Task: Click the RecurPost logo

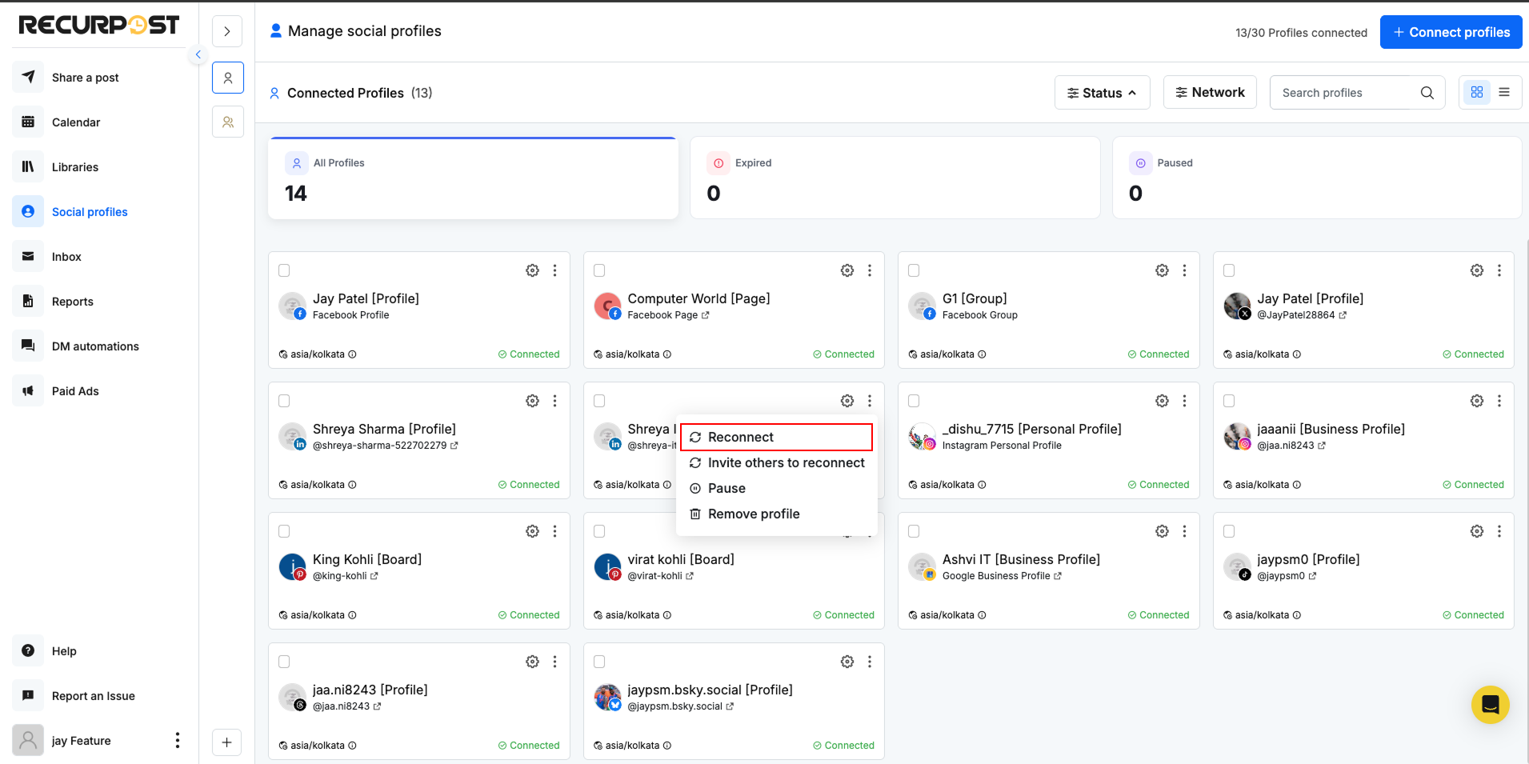Action: point(99,25)
